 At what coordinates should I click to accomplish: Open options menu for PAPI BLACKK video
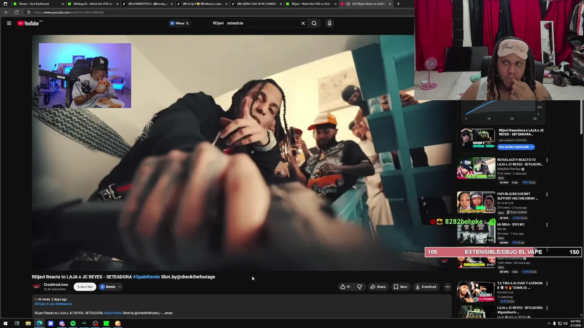point(547,195)
